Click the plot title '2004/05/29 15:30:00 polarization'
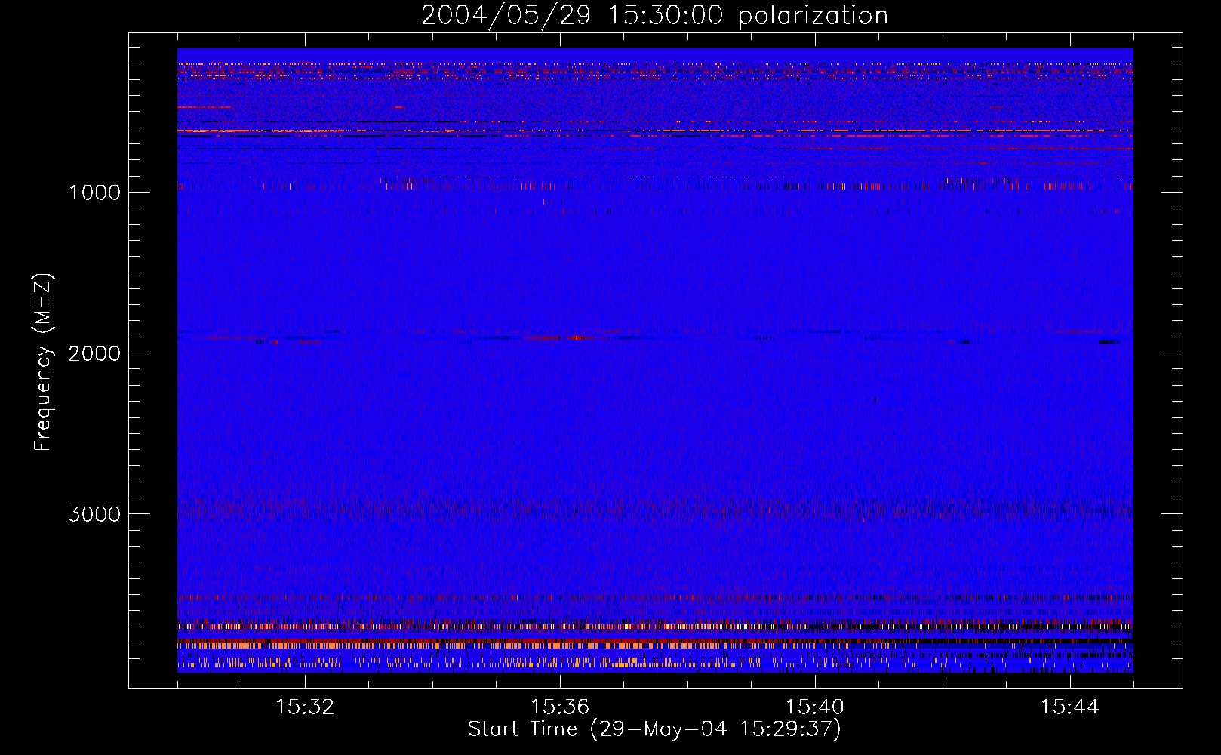 (654, 16)
